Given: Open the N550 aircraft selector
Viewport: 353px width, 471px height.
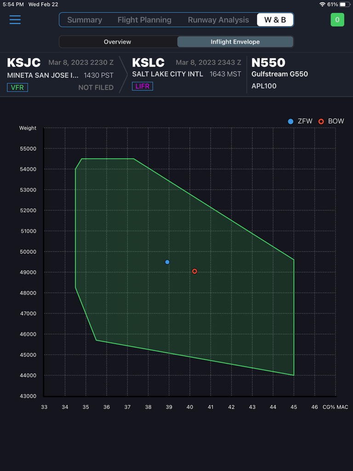Looking at the screenshot, I should [268, 63].
